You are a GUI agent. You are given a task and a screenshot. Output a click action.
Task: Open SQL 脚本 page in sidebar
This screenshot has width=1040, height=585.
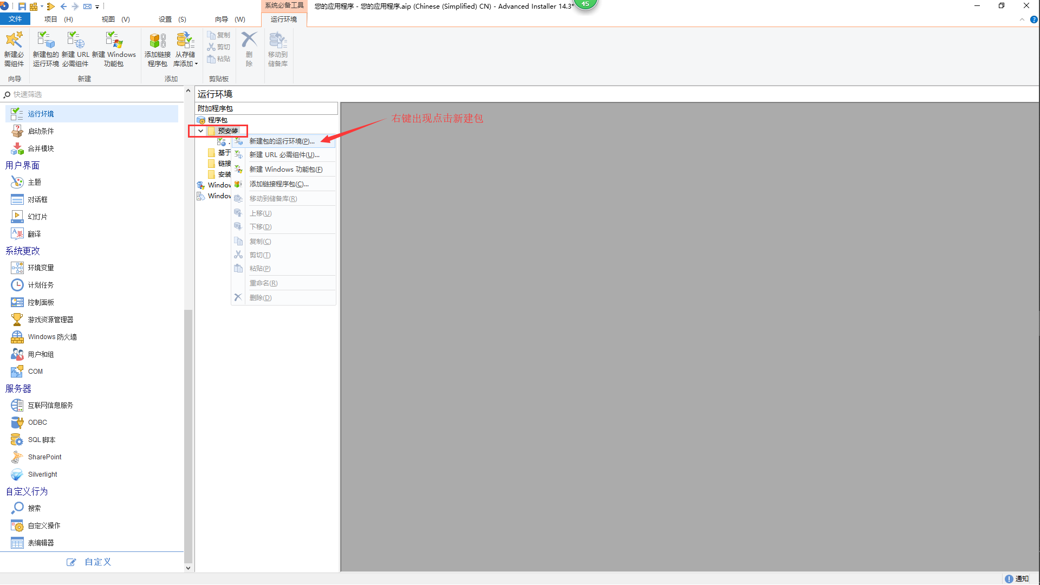[x=42, y=440]
